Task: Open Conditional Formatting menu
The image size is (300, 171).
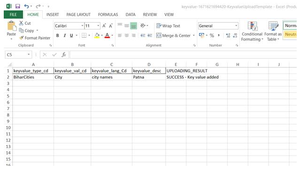Action: 252,31
